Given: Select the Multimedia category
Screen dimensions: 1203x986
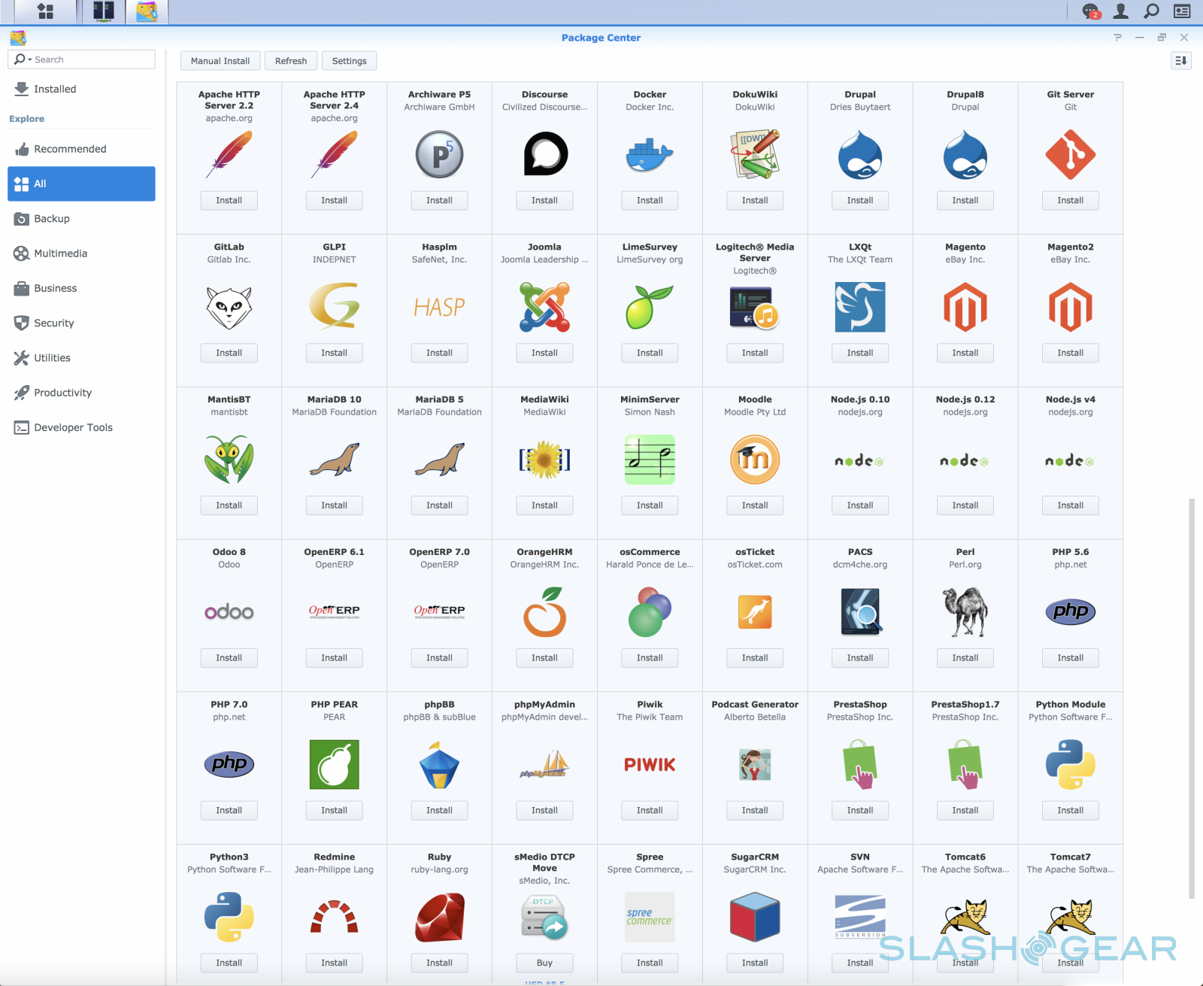Looking at the screenshot, I should point(81,253).
